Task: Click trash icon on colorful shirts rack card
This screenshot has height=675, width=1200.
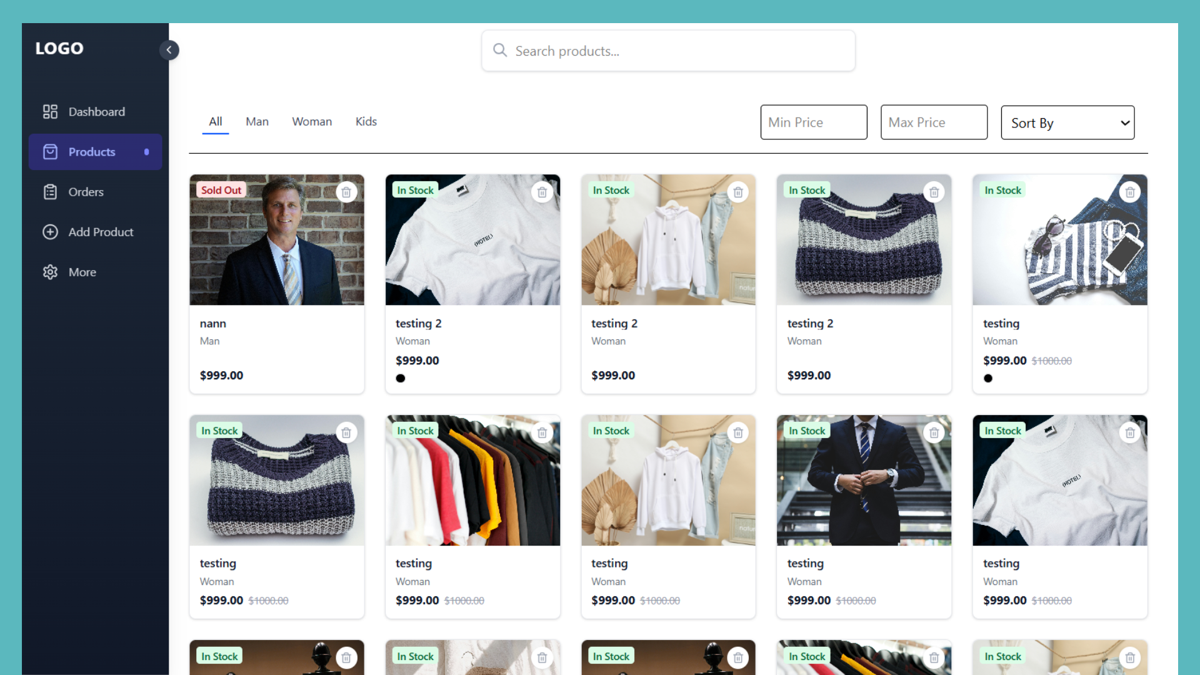Action: click(542, 432)
